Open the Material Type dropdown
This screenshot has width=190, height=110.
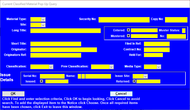coord(43,19)
